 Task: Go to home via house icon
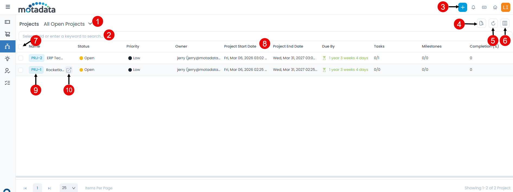point(495,7)
